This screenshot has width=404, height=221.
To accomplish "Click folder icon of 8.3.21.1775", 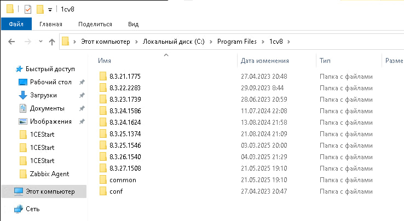I will coord(103,76).
